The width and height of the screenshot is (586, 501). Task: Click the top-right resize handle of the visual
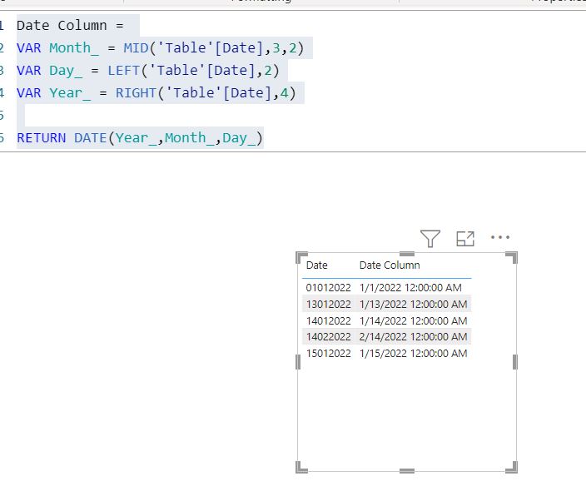[x=512, y=257]
